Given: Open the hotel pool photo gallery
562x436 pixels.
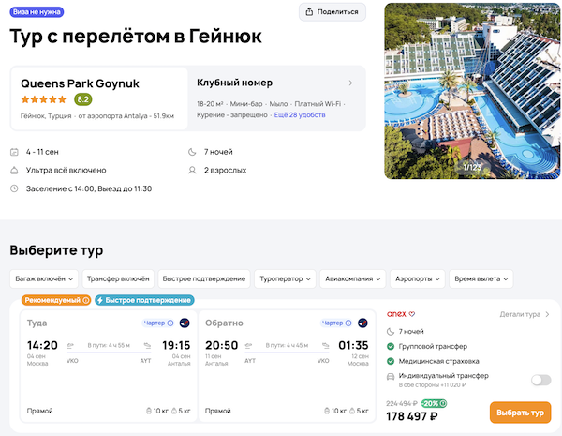Looking at the screenshot, I should 472,91.
